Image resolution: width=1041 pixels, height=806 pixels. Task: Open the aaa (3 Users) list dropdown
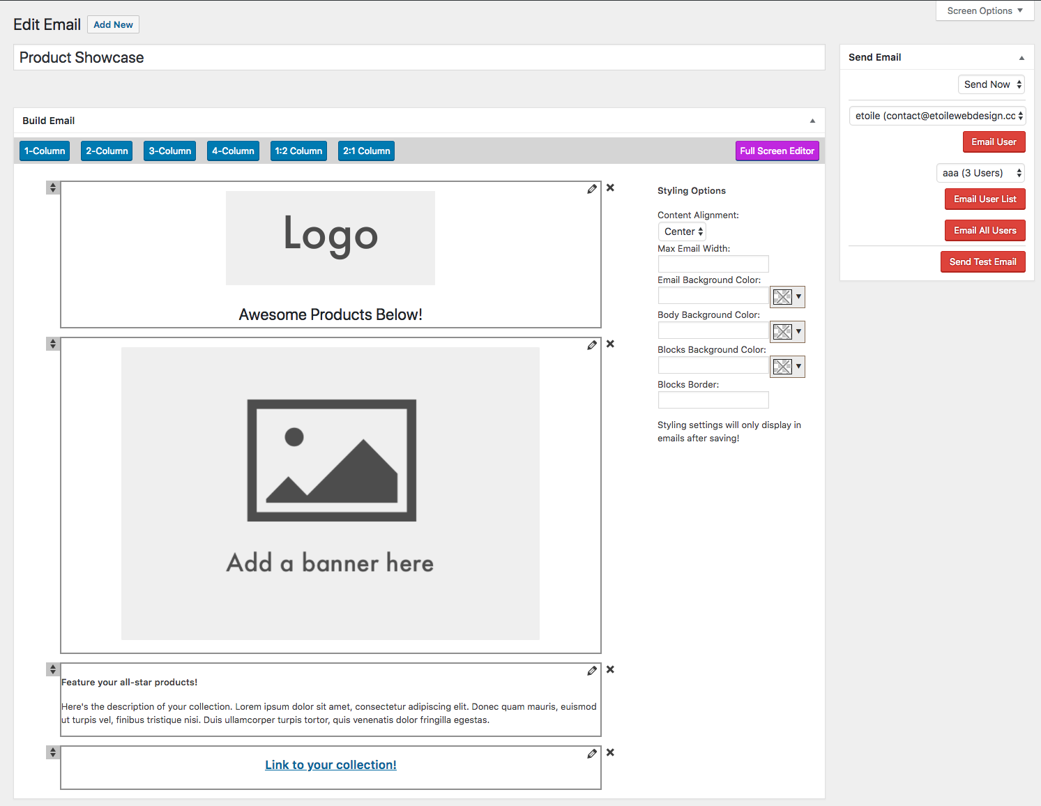[980, 173]
